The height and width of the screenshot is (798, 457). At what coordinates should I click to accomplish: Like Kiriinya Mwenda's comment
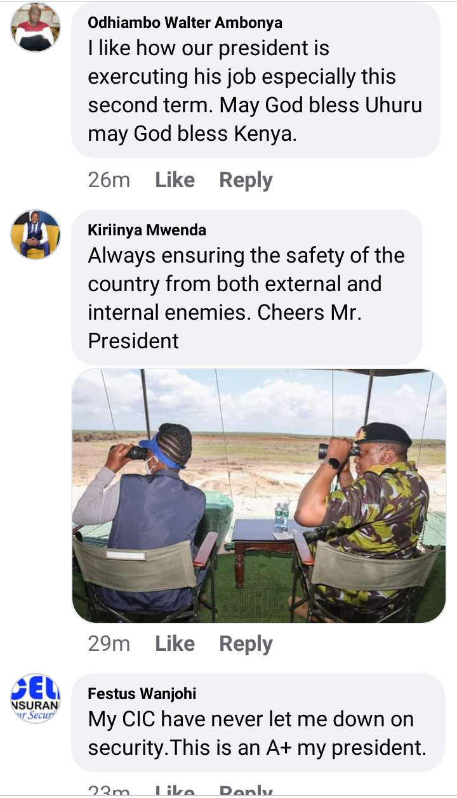point(175,644)
